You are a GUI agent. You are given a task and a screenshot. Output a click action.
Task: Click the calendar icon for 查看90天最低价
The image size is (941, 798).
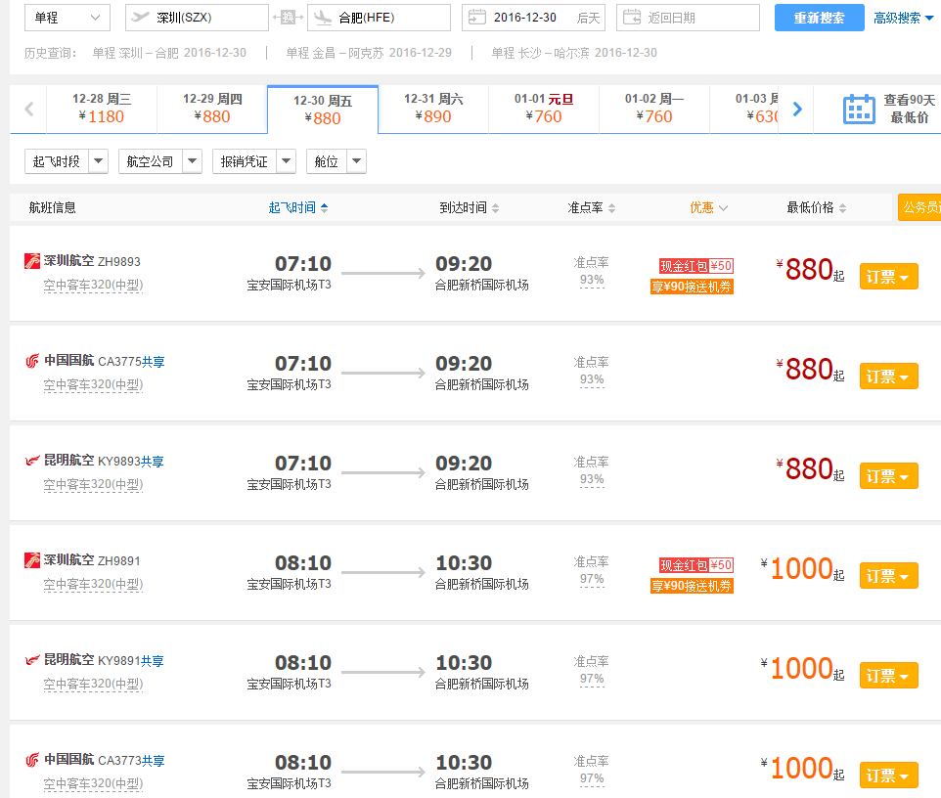point(859,110)
